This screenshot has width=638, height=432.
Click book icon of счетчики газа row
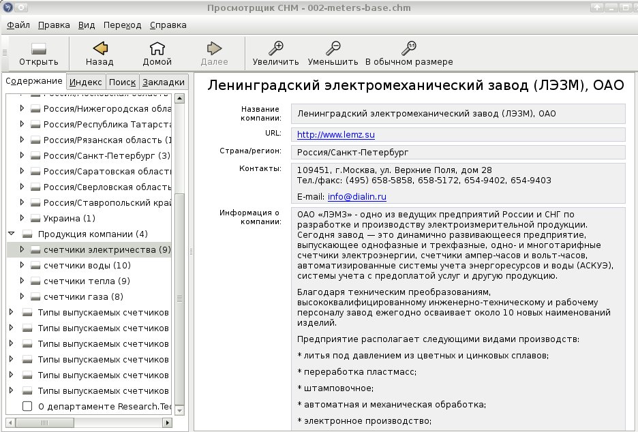[35, 296]
